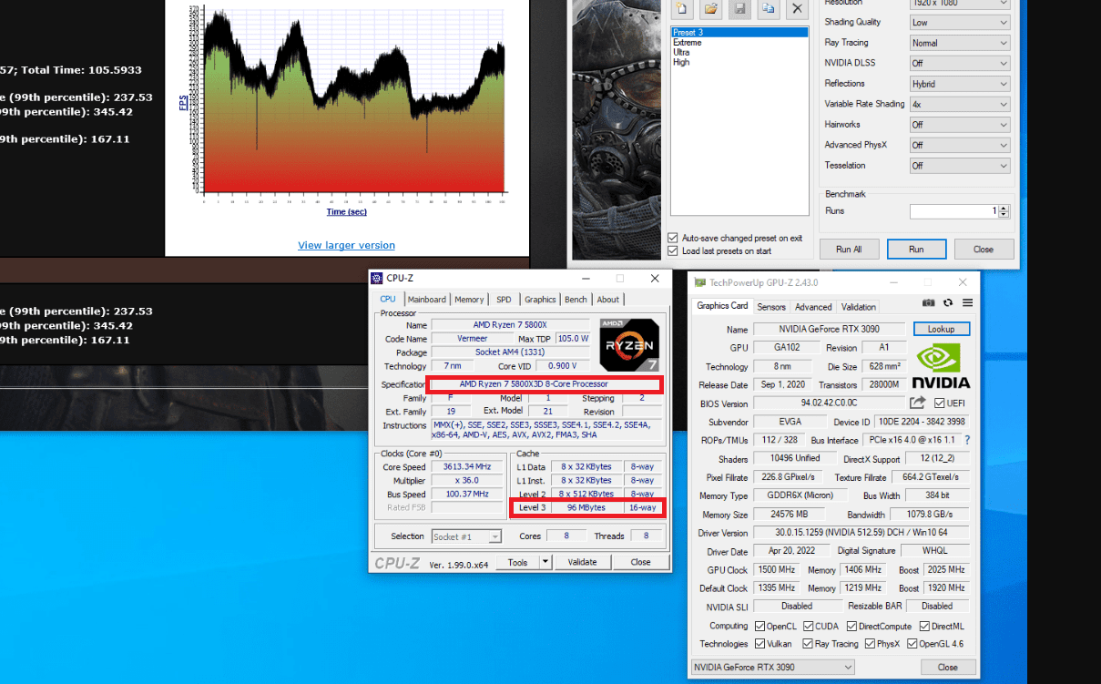1101x684 pixels.
Task: Click the CPU-Z Validate button
Action: coord(582,562)
